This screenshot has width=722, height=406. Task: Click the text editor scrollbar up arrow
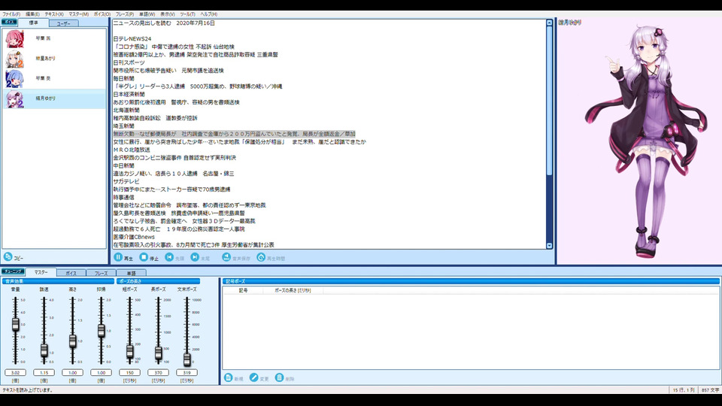(x=549, y=23)
